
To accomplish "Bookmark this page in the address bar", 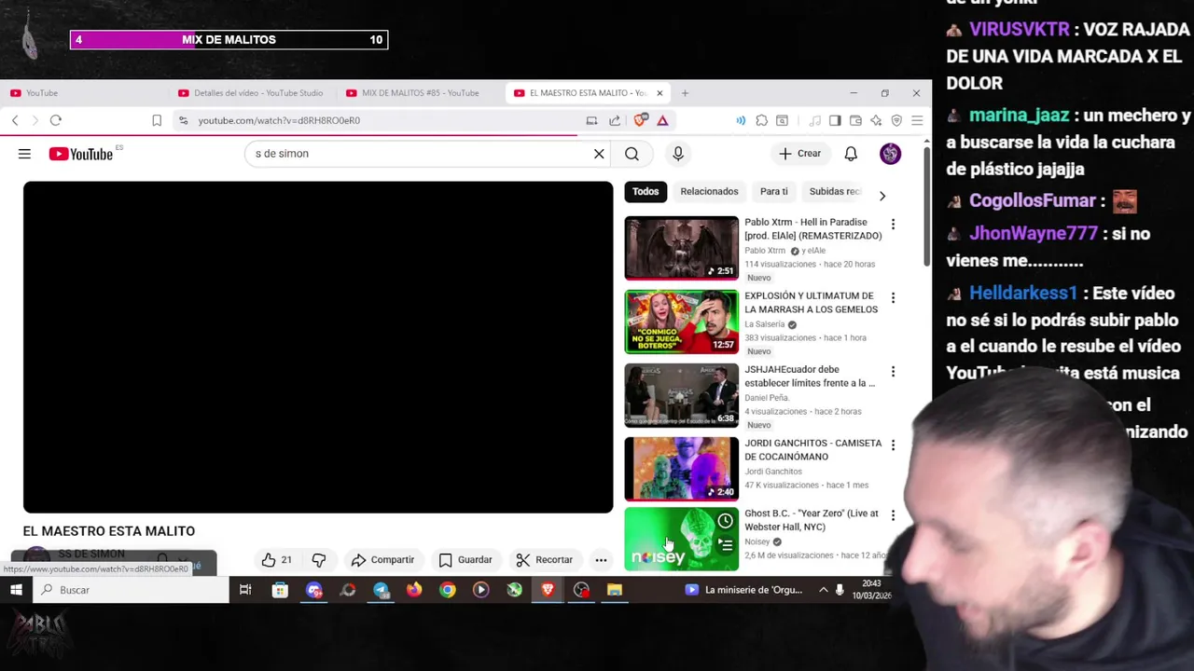I will (157, 120).
